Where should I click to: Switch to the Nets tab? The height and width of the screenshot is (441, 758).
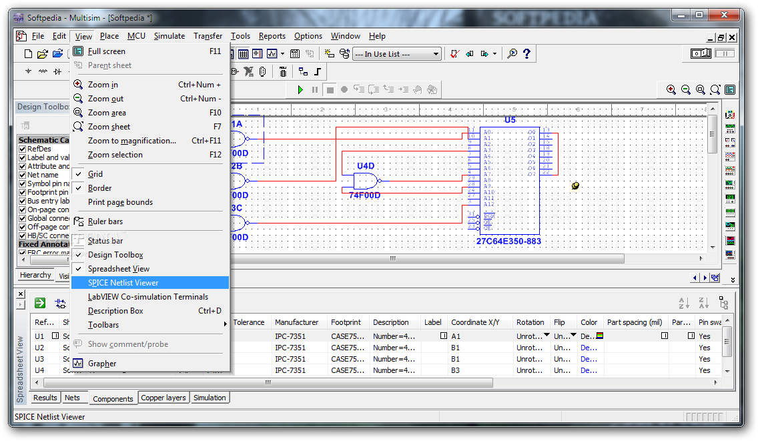73,398
